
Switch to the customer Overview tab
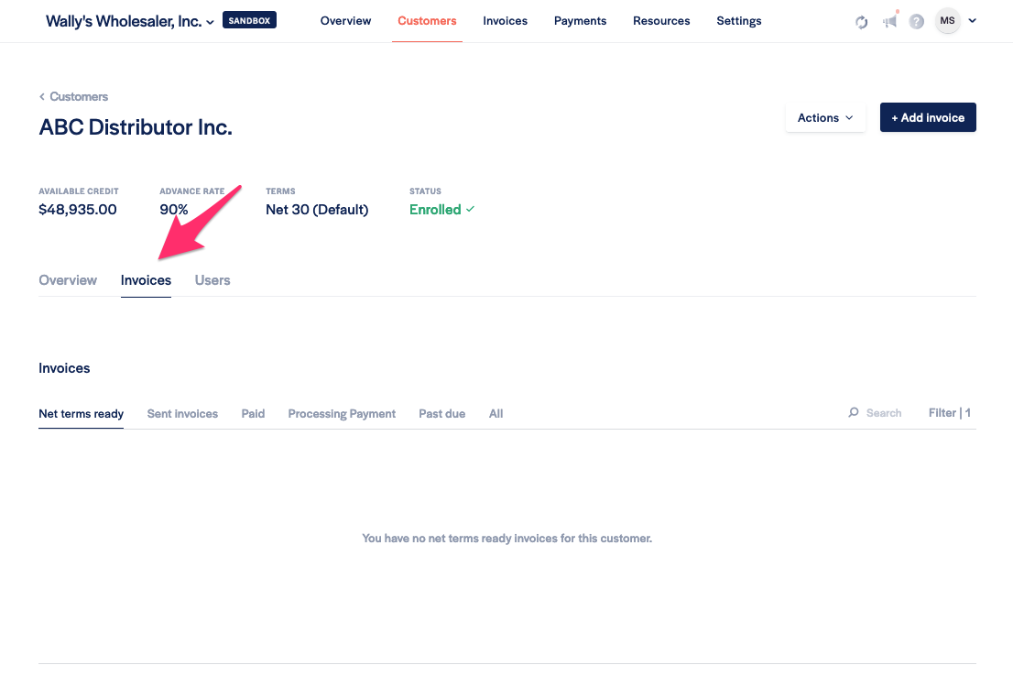[68, 280]
